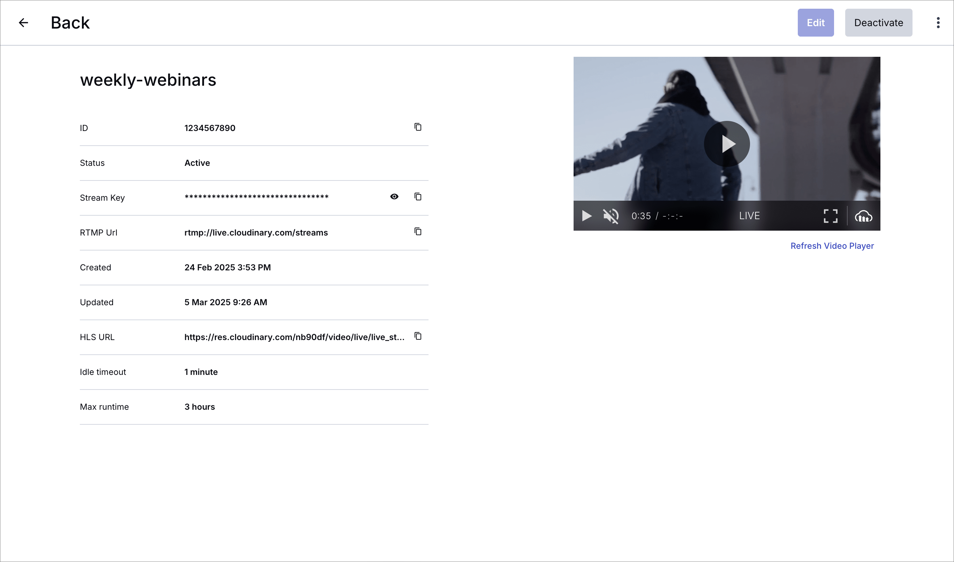Click the Cloudinary cloud logo in player
Viewport: 954px width, 562px height.
(863, 216)
